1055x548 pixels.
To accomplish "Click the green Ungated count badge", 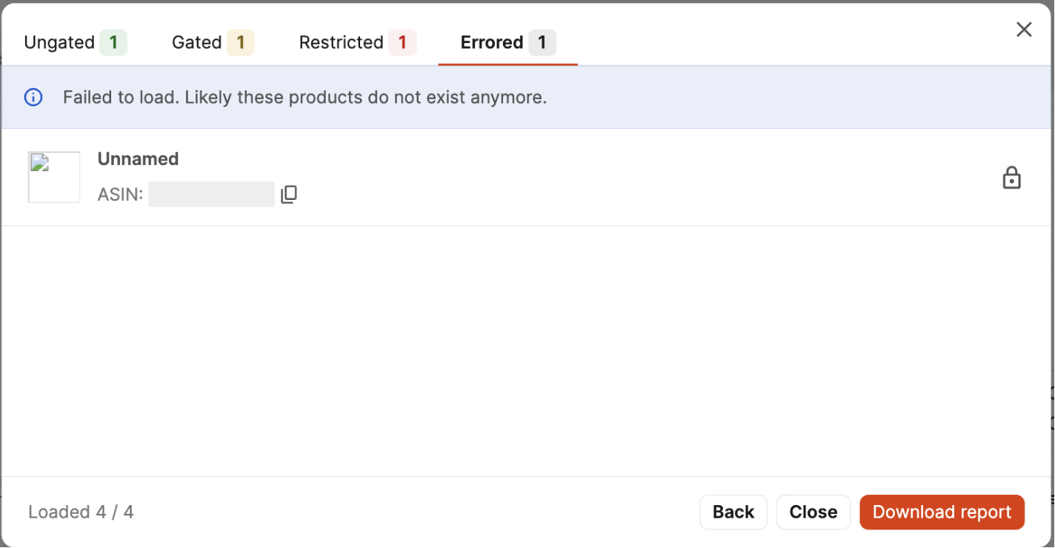I will [113, 43].
